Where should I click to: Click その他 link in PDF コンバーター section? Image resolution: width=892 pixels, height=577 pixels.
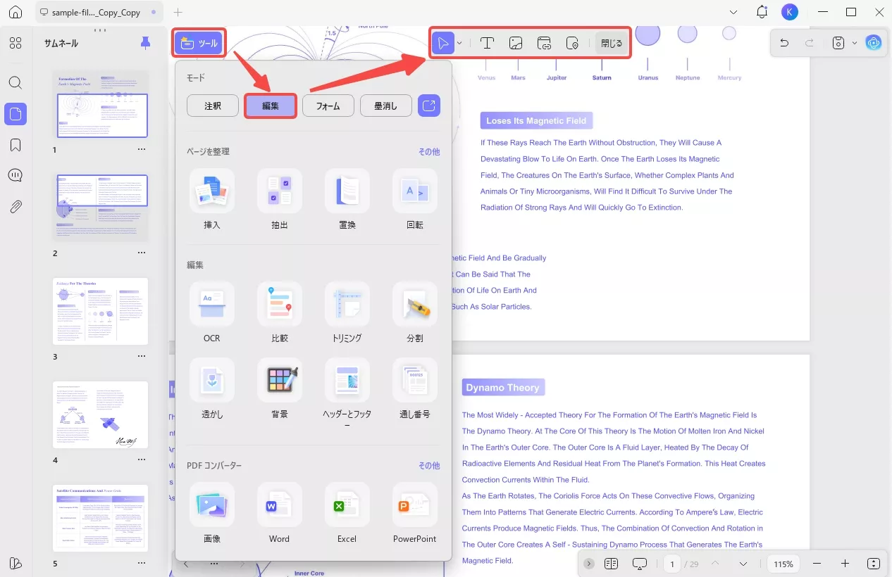tap(429, 466)
